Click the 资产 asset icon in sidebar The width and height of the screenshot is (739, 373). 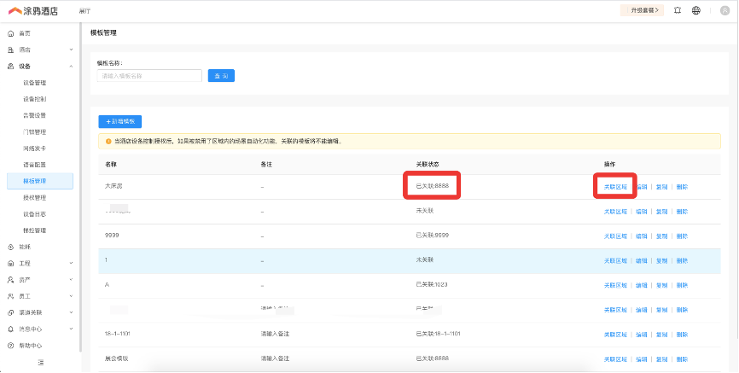pos(11,280)
